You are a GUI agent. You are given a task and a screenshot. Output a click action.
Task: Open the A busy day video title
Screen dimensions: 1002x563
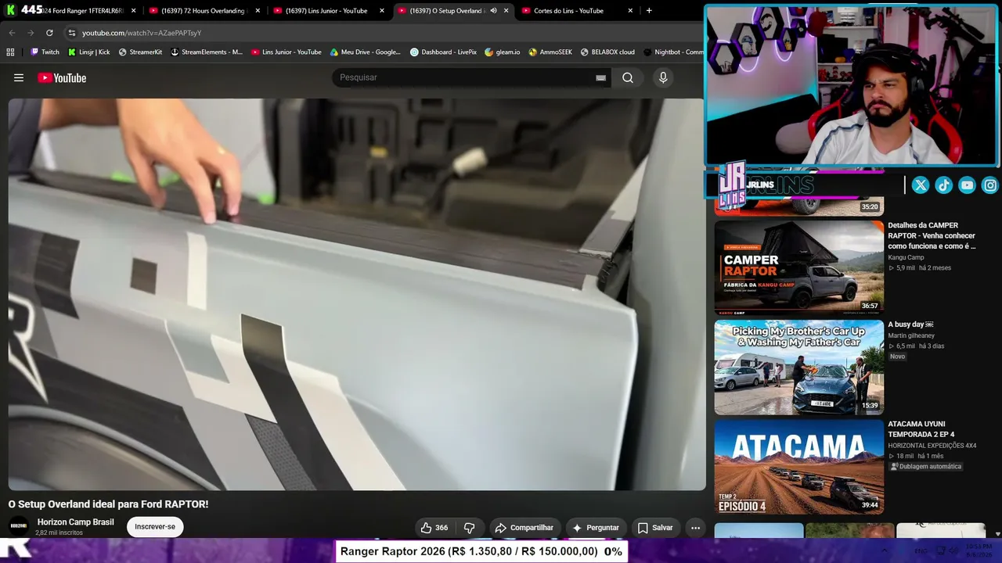pos(910,325)
